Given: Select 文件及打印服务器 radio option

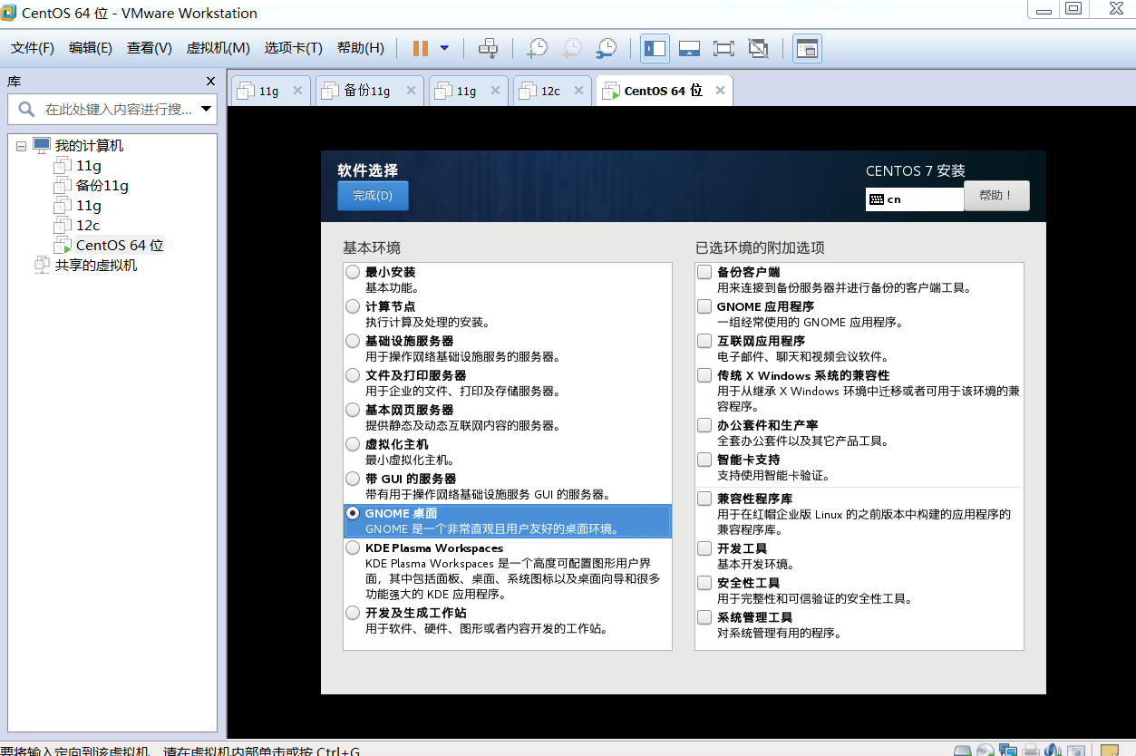Looking at the screenshot, I should 353,375.
